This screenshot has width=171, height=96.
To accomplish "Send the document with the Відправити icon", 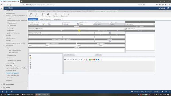I will (56, 14).
